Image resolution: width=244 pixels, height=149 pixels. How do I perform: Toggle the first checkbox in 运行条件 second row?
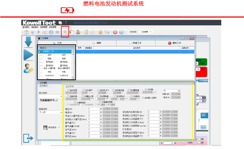67,96
